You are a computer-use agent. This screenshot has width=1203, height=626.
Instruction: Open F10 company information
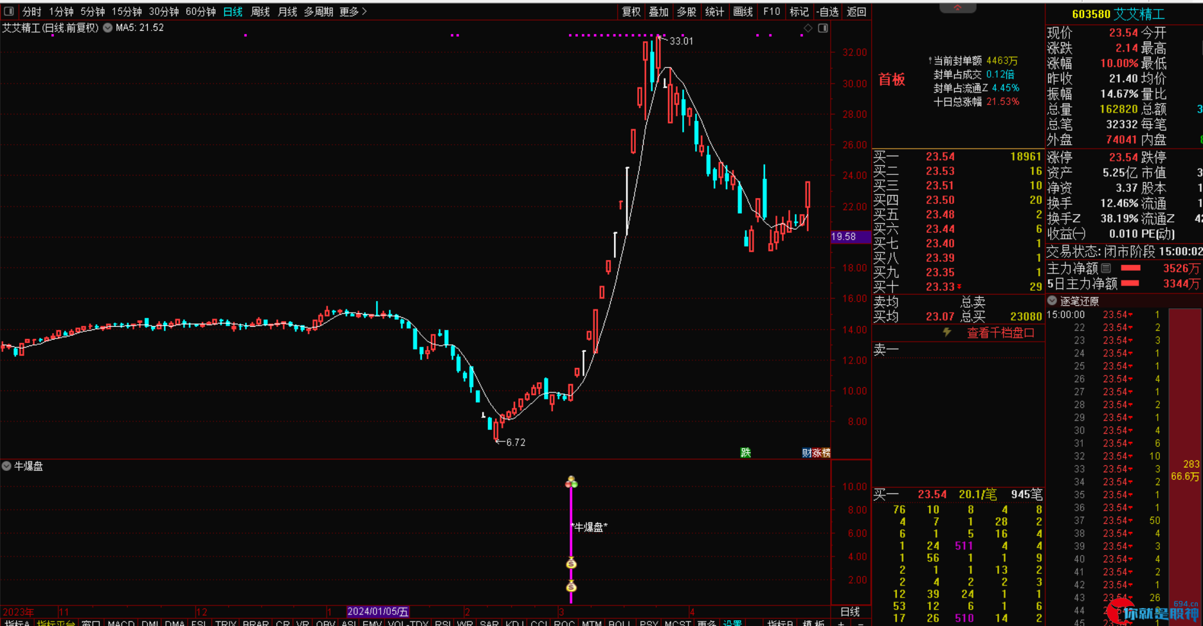pyautogui.click(x=772, y=12)
